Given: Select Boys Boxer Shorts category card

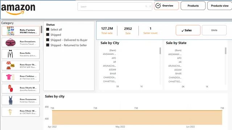Looking at the screenshot, I should pyautogui.click(x=21, y=66).
